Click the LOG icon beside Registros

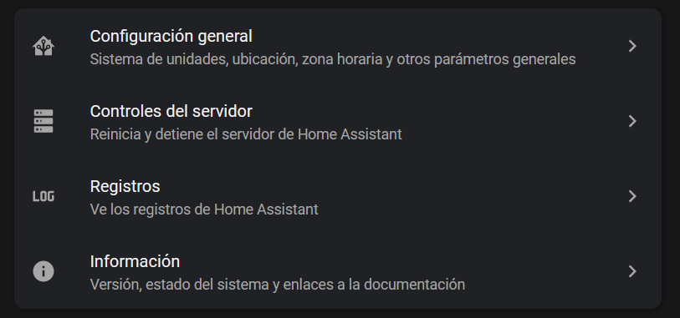click(x=43, y=196)
